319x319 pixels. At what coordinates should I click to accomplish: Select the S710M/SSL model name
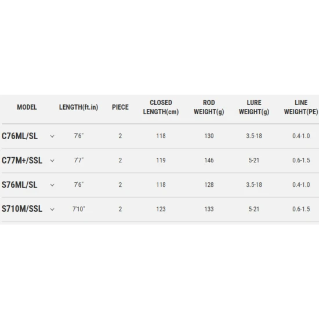pyautogui.click(x=22, y=209)
